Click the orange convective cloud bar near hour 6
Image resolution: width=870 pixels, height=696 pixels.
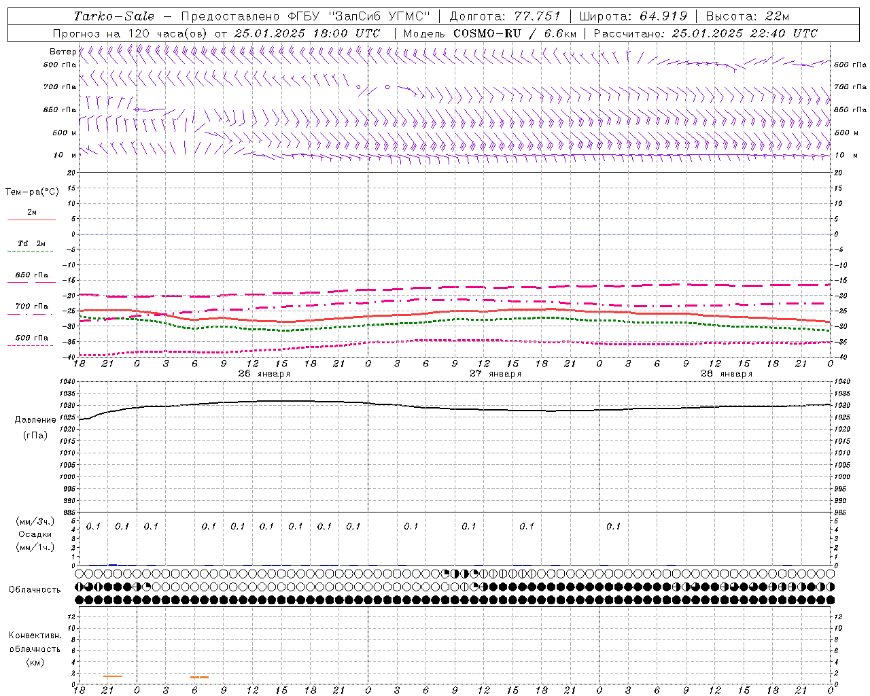coord(200,677)
